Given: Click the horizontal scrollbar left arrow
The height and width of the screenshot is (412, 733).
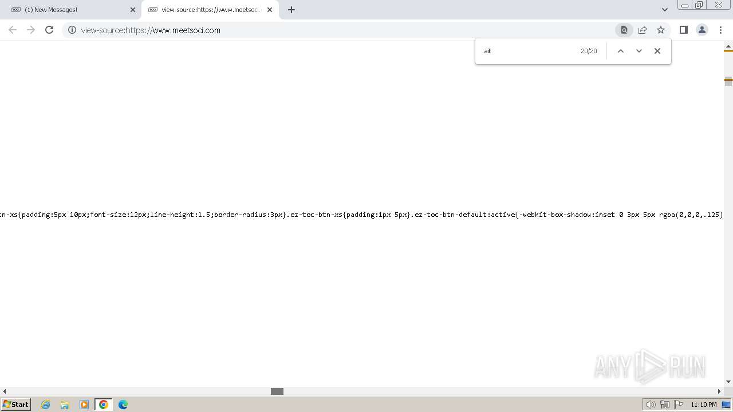Looking at the screenshot, I should point(5,391).
